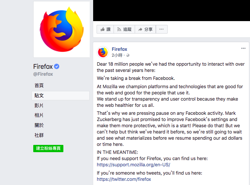Open the 相片 photos section

click(39, 115)
